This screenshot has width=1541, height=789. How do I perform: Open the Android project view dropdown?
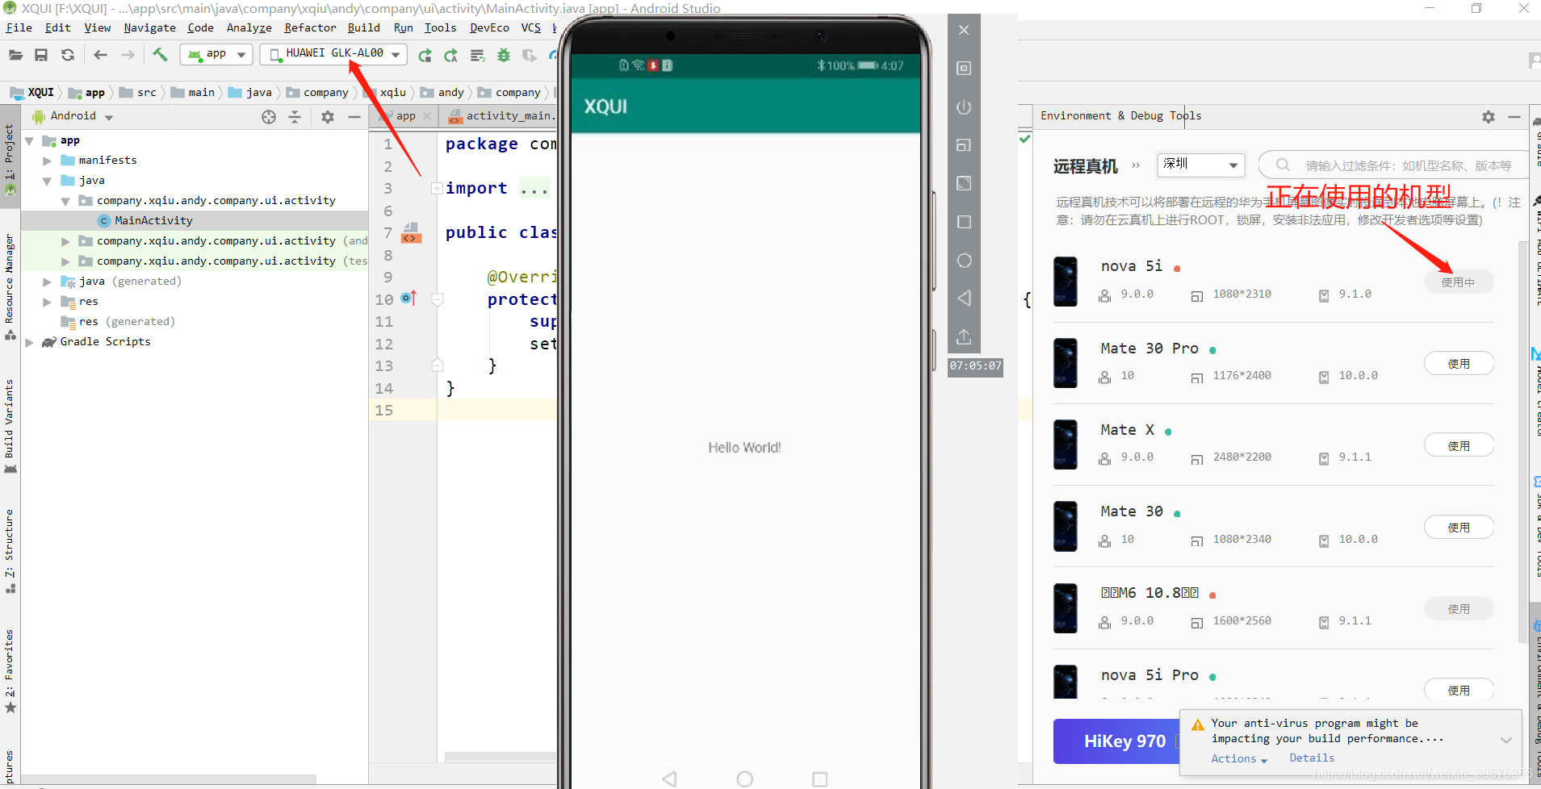coord(73,116)
